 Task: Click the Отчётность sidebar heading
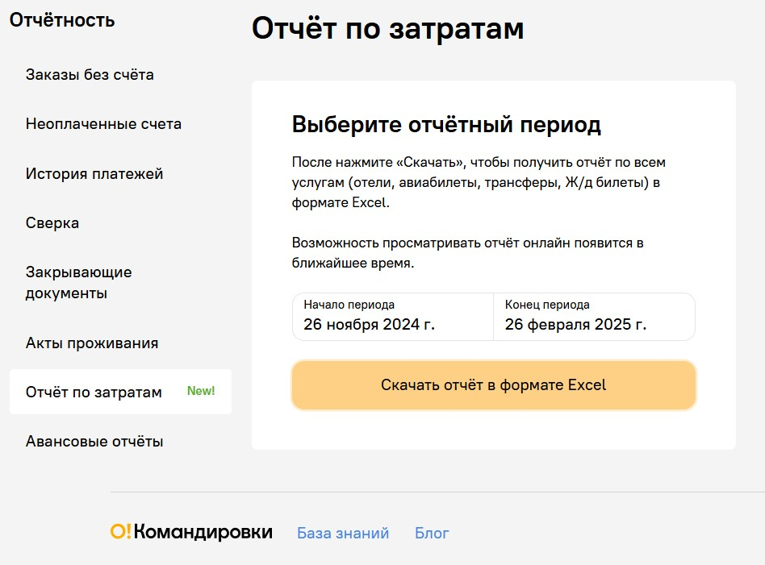[62, 20]
